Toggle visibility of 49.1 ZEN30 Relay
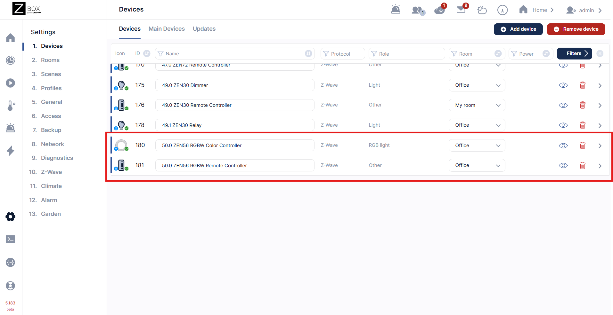Image resolution: width=613 pixels, height=315 pixels. coord(563,125)
